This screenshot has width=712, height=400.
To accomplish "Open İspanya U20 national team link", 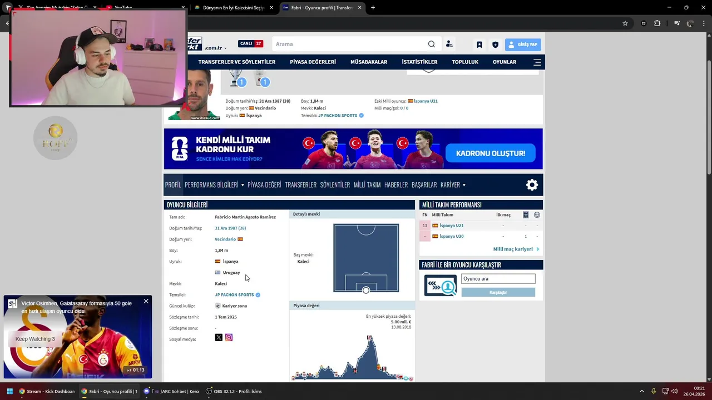I will pyautogui.click(x=451, y=236).
